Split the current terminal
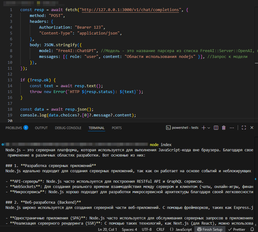The image size is (258, 232). point(216,127)
